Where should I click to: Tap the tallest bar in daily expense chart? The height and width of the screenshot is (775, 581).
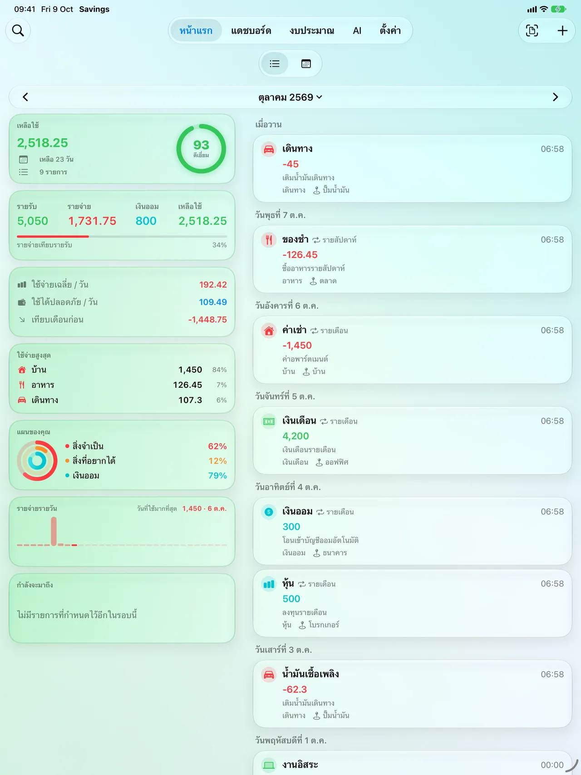click(54, 531)
